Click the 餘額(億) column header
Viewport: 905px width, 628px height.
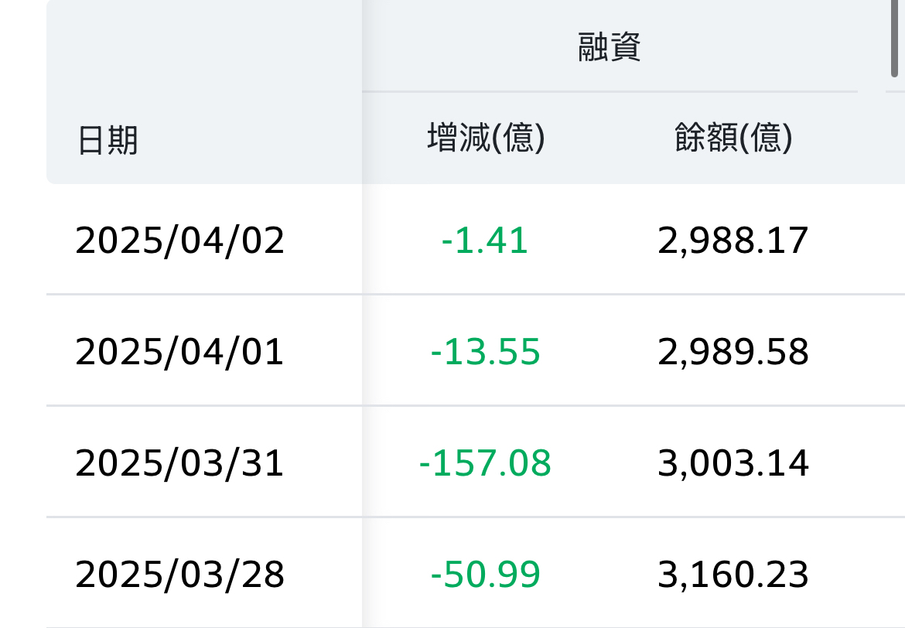point(733,138)
